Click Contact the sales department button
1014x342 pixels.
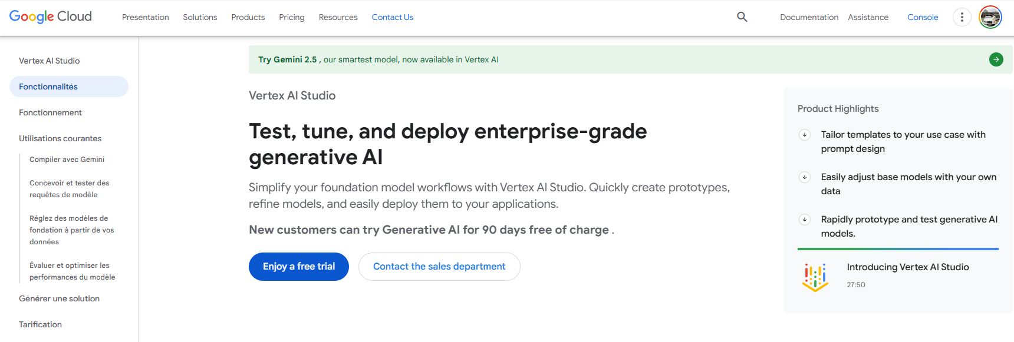coord(439,267)
